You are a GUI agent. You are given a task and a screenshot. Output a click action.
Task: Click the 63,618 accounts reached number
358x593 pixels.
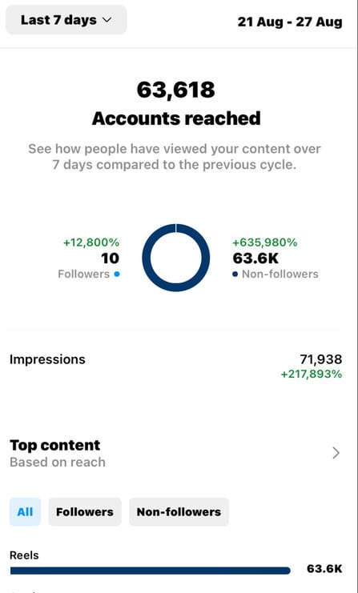pyautogui.click(x=176, y=90)
